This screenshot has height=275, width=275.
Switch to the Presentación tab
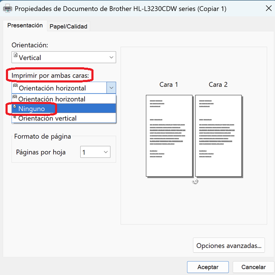pyautogui.click(x=25, y=25)
